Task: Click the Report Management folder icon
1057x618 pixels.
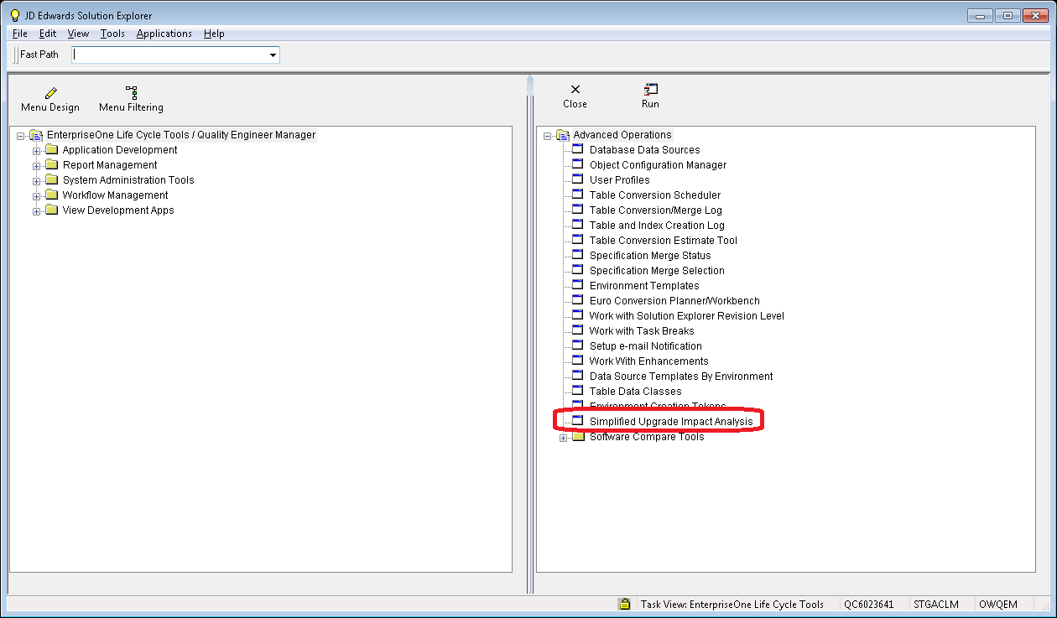Action: click(x=51, y=165)
